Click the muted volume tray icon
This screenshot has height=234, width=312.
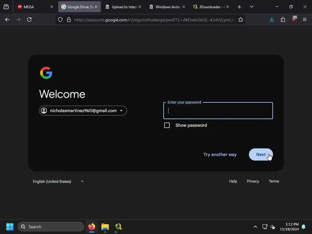tap(273, 227)
